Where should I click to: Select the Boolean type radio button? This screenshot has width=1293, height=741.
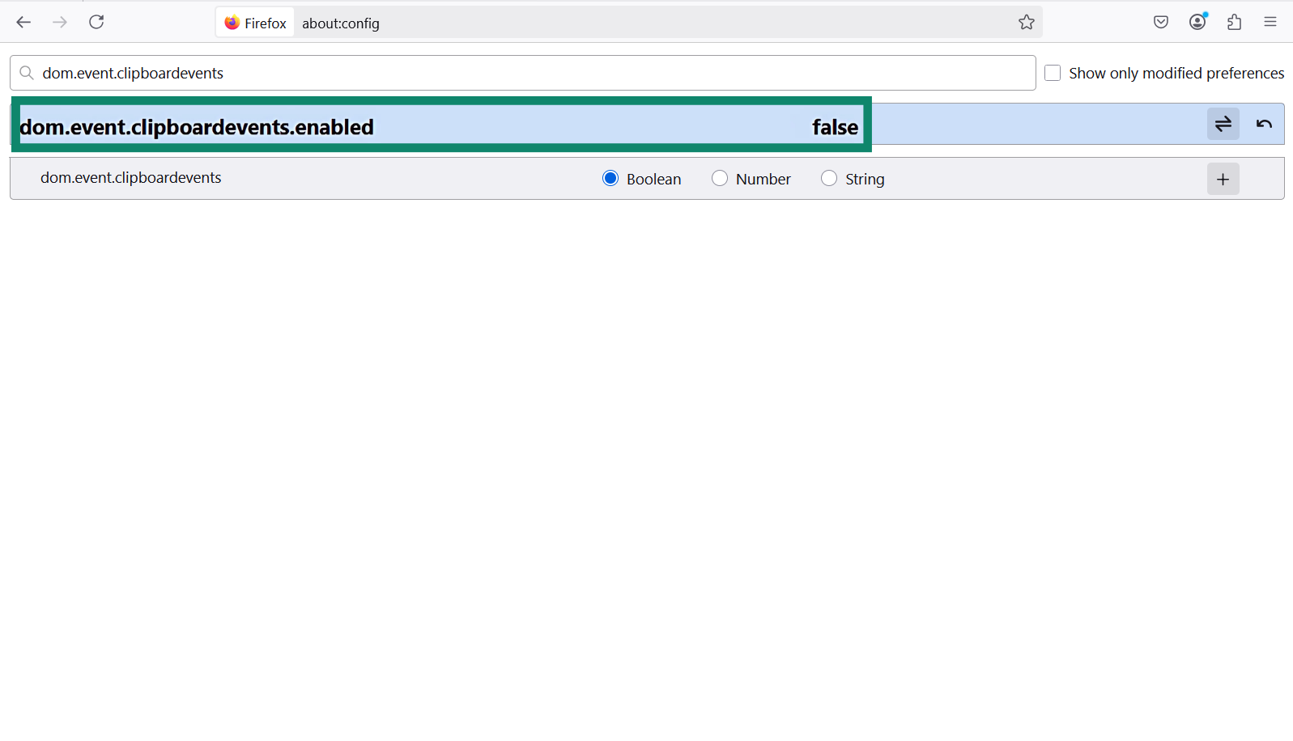click(610, 179)
